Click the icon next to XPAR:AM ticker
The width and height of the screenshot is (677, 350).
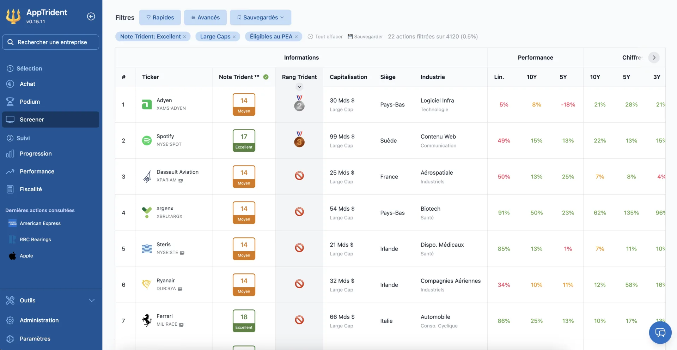pos(181,180)
